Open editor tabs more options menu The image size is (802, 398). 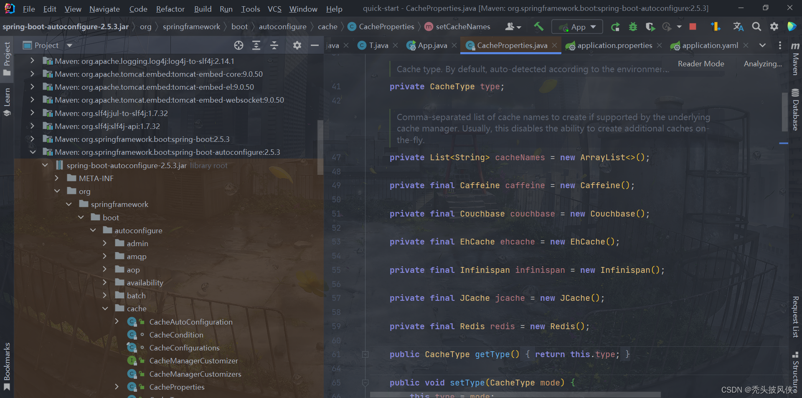click(780, 45)
